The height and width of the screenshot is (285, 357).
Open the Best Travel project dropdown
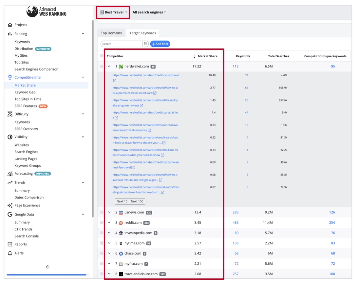113,12
